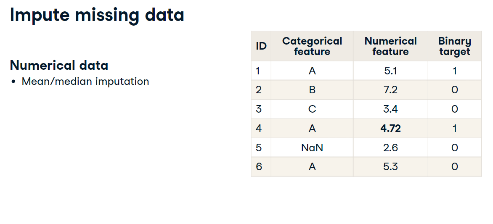
Task: Select the numerical value 2.6
Action: click(390, 148)
